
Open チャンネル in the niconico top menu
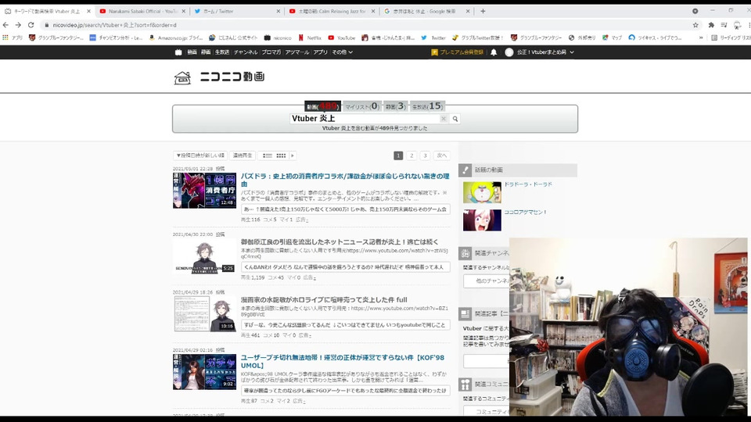tap(246, 52)
